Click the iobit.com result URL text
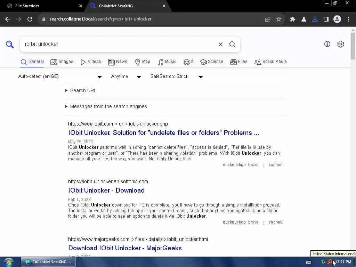356x267 pixels. tap(118, 124)
